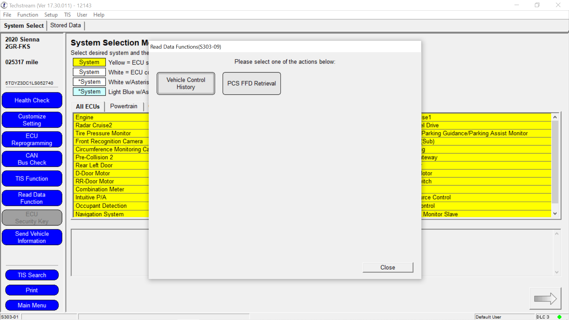Close the Read Data Functions dialog
Image resolution: width=569 pixels, height=320 pixels.
(x=388, y=267)
